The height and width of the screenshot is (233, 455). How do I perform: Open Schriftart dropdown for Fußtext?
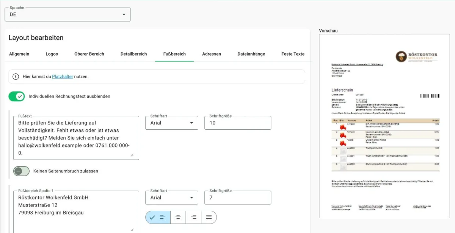pos(172,123)
